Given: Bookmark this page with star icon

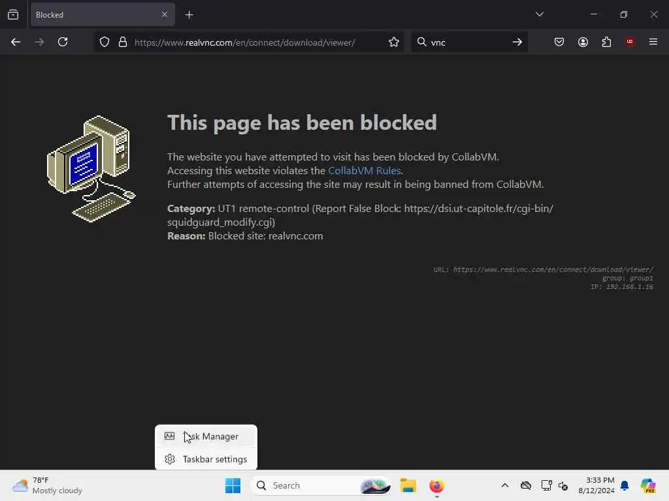Looking at the screenshot, I should tap(394, 42).
